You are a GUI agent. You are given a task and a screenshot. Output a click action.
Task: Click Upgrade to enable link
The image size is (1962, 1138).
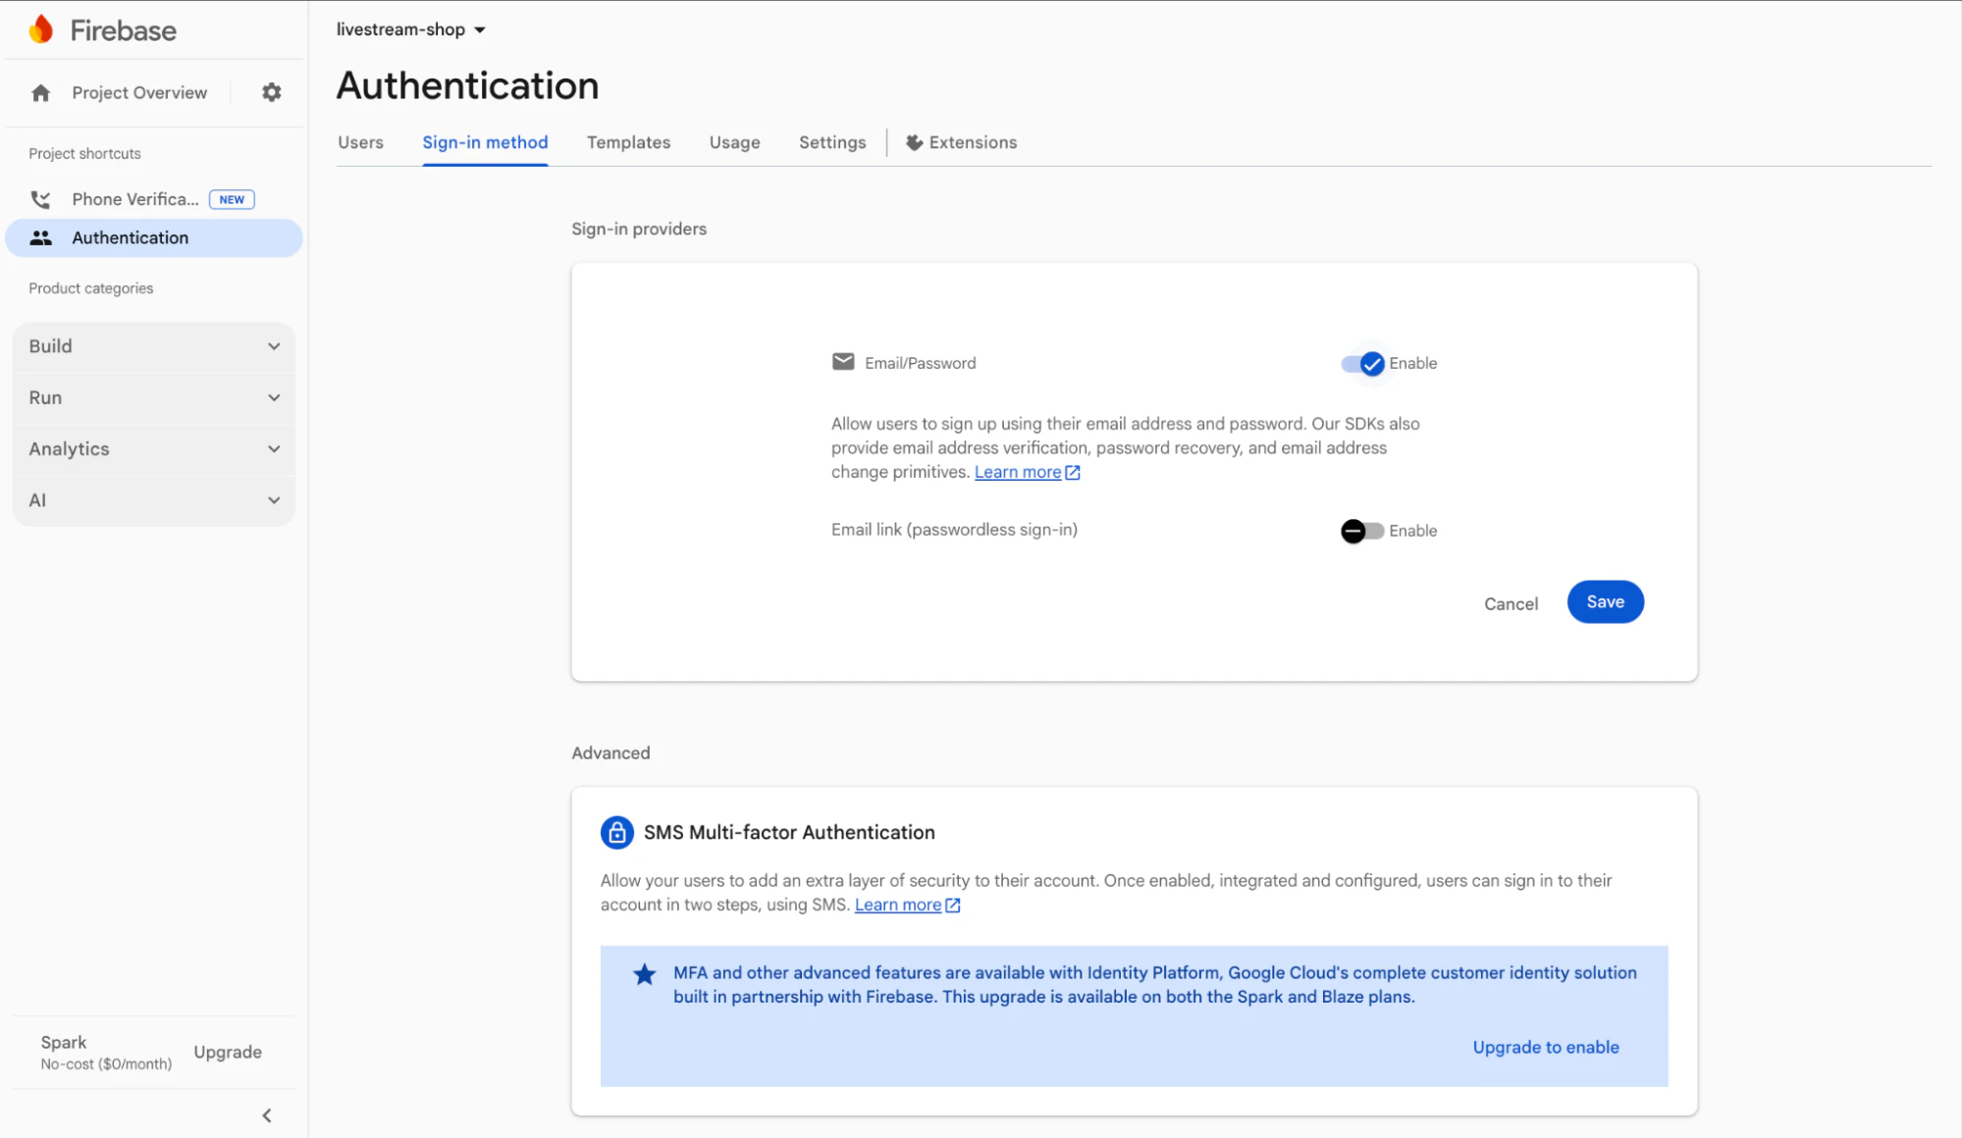(1545, 1047)
